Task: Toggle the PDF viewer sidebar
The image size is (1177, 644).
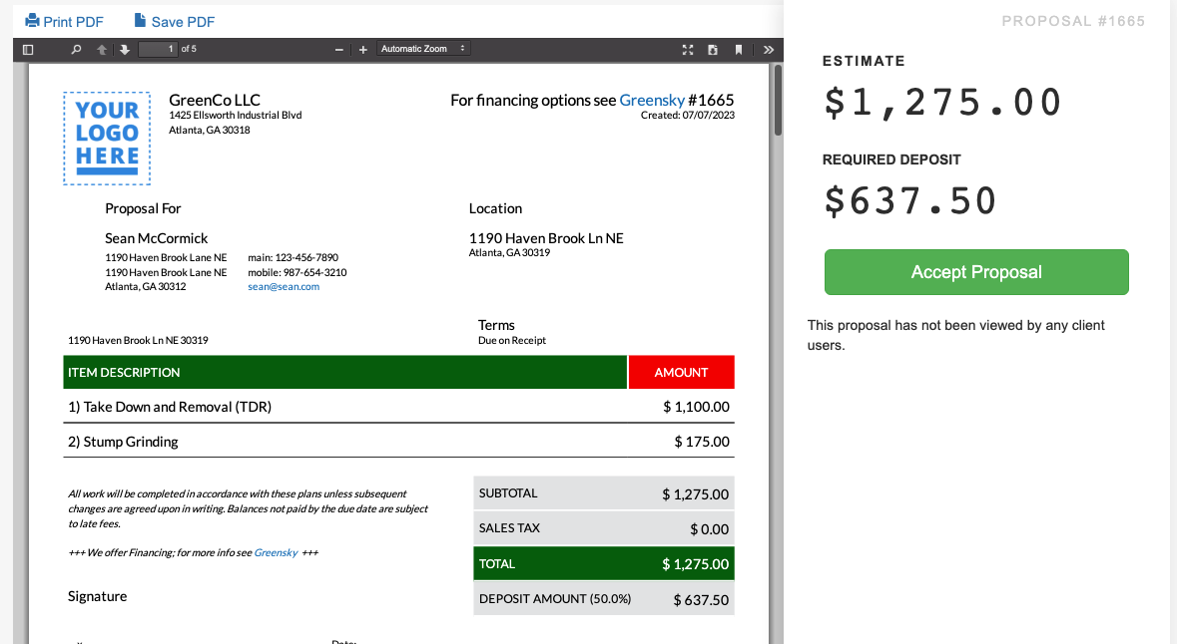Action: (x=28, y=49)
